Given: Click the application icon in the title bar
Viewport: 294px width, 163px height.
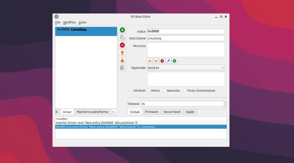Looking at the screenshot, I should point(57,17).
